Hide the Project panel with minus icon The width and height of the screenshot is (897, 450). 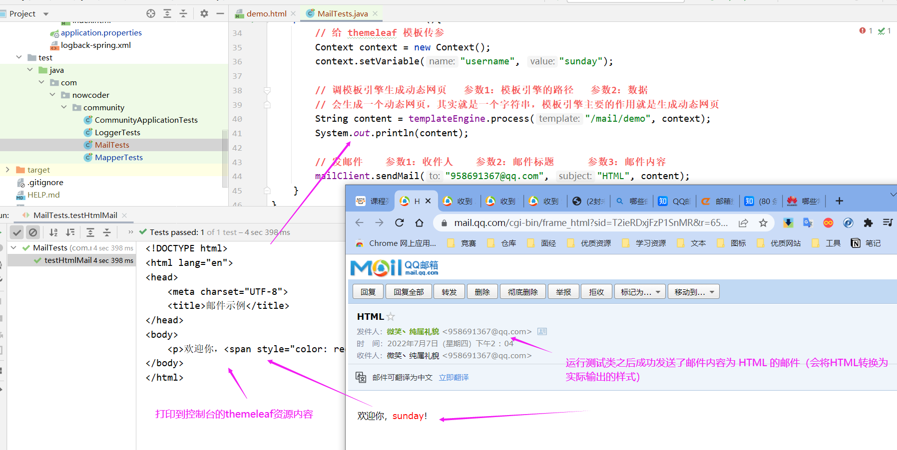coord(220,13)
